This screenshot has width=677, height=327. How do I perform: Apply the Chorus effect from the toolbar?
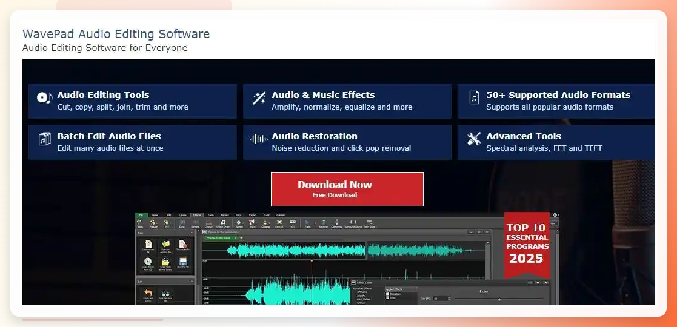pyautogui.click(x=208, y=224)
